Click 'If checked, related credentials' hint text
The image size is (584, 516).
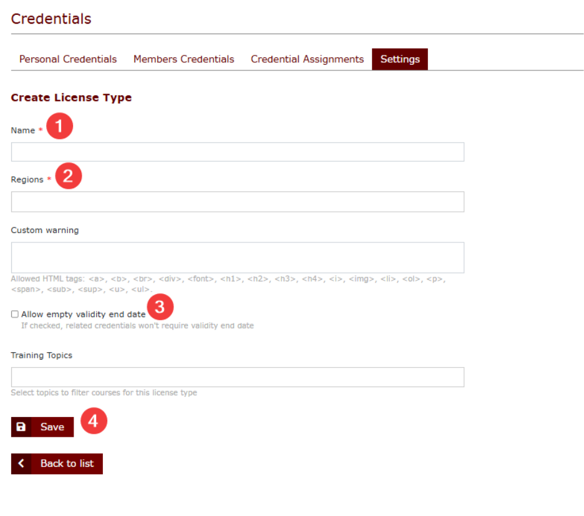coord(137,325)
